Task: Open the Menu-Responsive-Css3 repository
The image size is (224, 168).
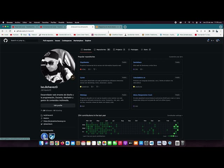Action: pyautogui.click(x=142, y=95)
